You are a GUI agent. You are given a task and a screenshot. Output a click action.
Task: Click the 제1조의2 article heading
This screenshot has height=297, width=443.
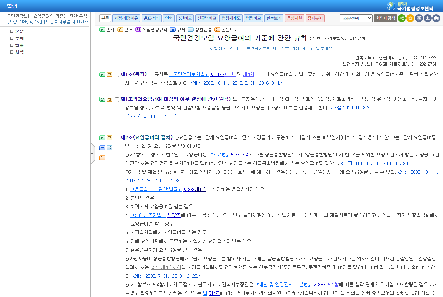click(176, 99)
